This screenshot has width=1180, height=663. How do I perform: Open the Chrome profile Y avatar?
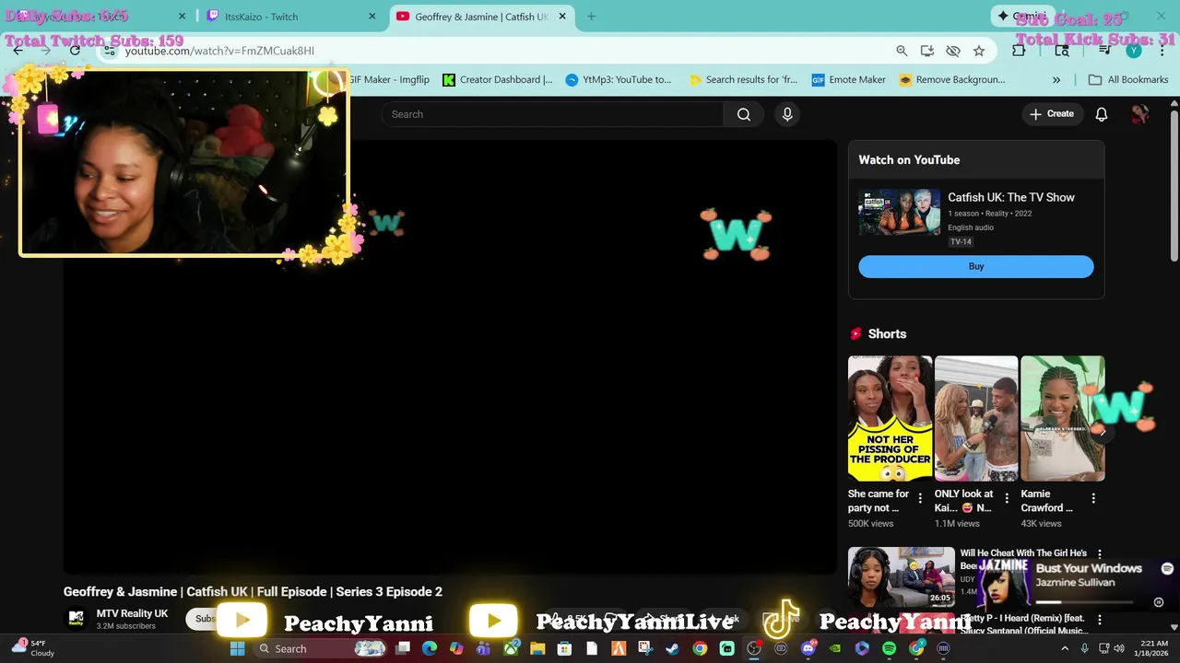(1134, 51)
